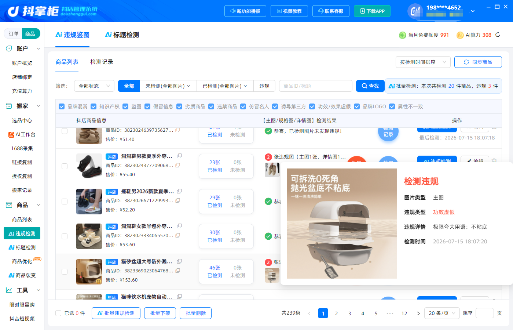This screenshot has width=513, height=330.
Task: Toggle the 盗图 checkbox
Action: (125, 106)
